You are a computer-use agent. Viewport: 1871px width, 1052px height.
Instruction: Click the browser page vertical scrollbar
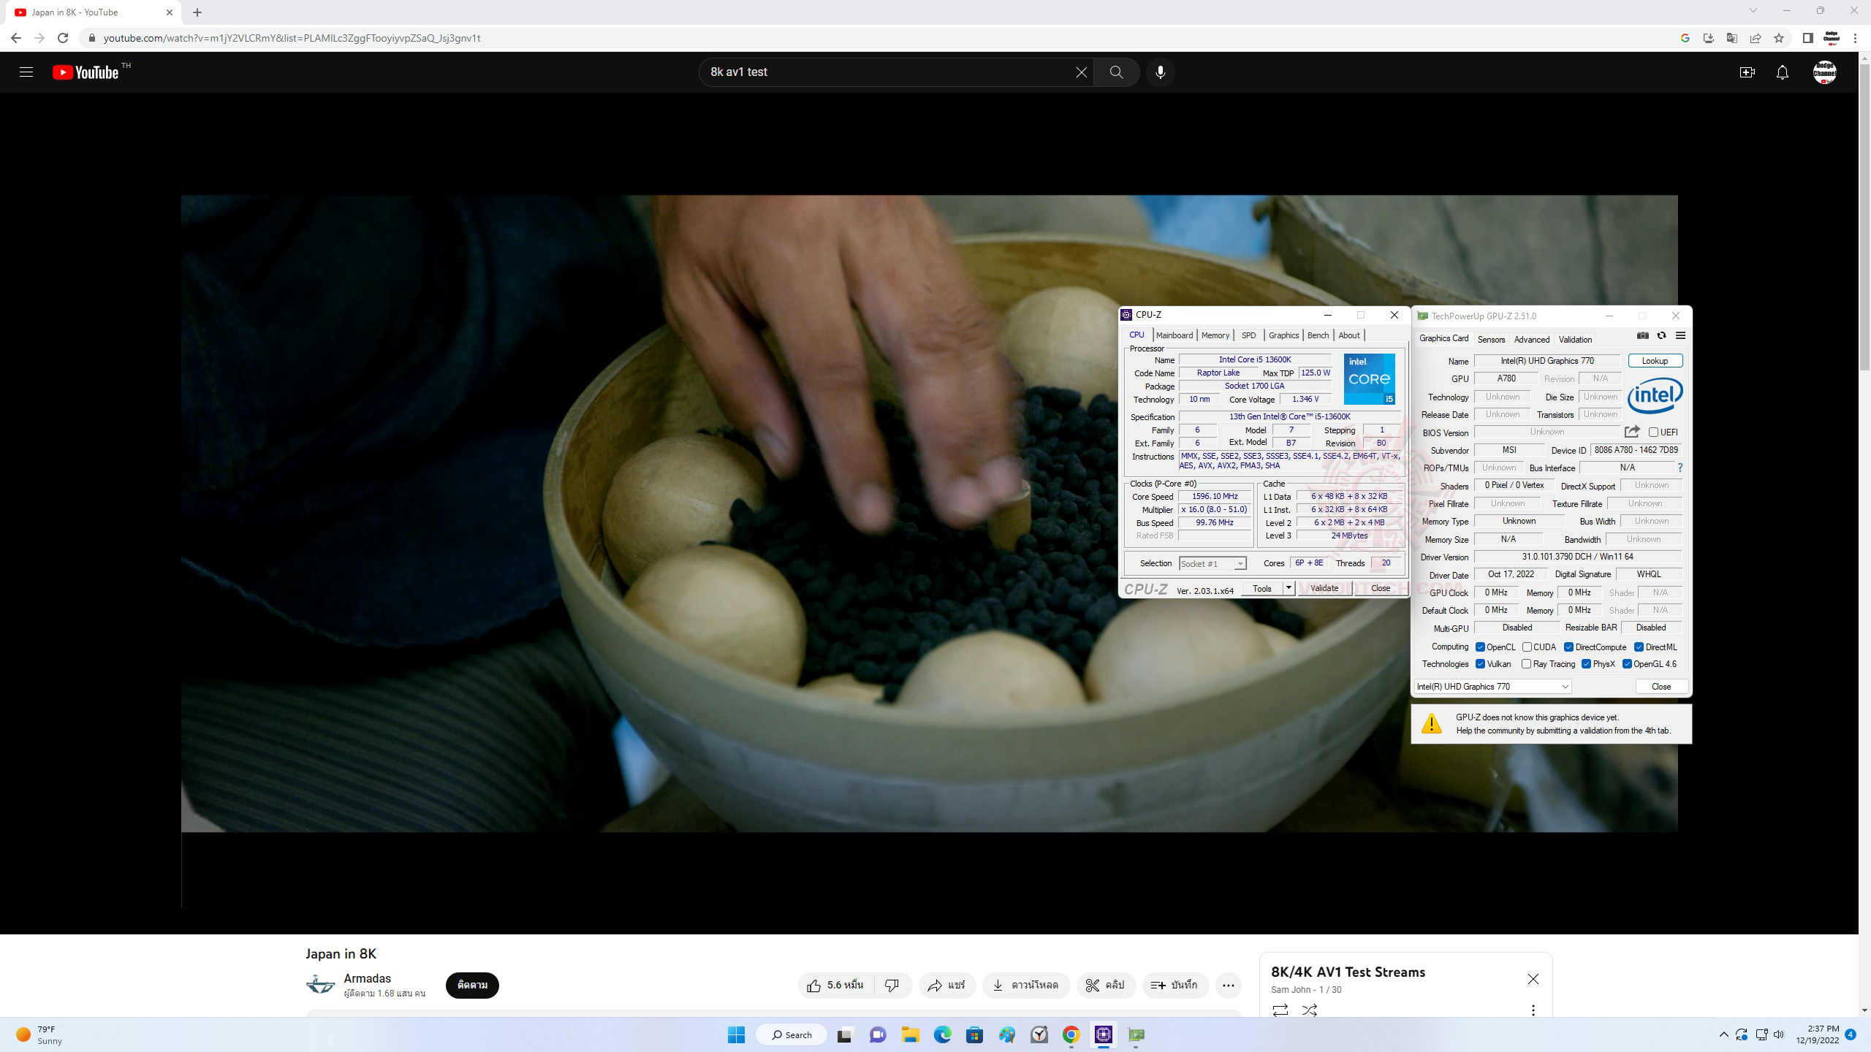coord(1864,219)
